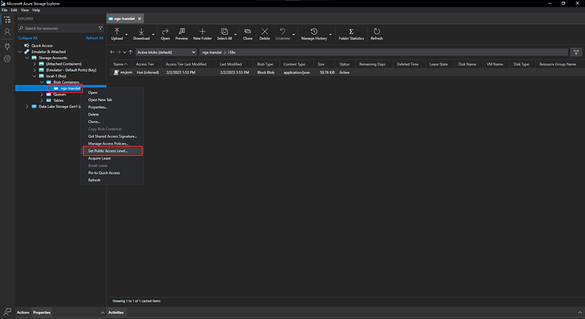Click the Preview toolbar button
This screenshot has width=585, height=319.
182,34
